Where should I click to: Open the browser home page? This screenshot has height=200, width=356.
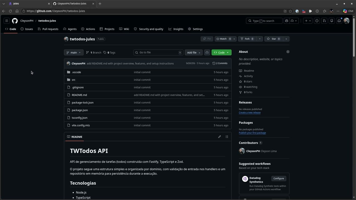[x=17, y=11]
